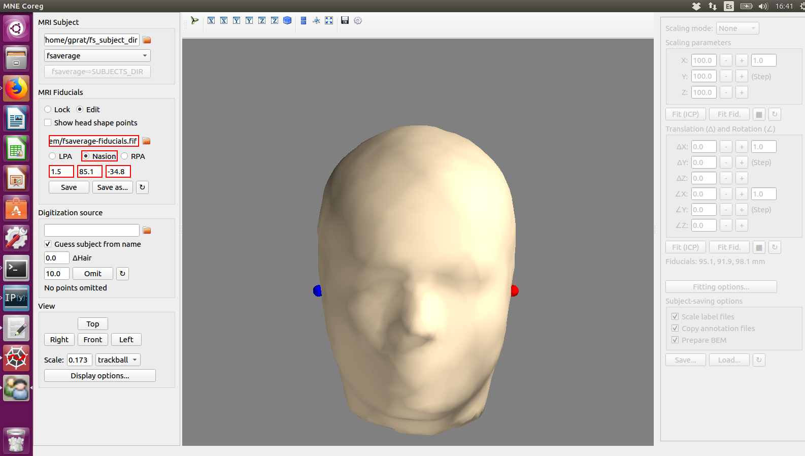The height and width of the screenshot is (456, 805).
Task: Browse for MRI subjects directory folder icon
Action: (147, 40)
